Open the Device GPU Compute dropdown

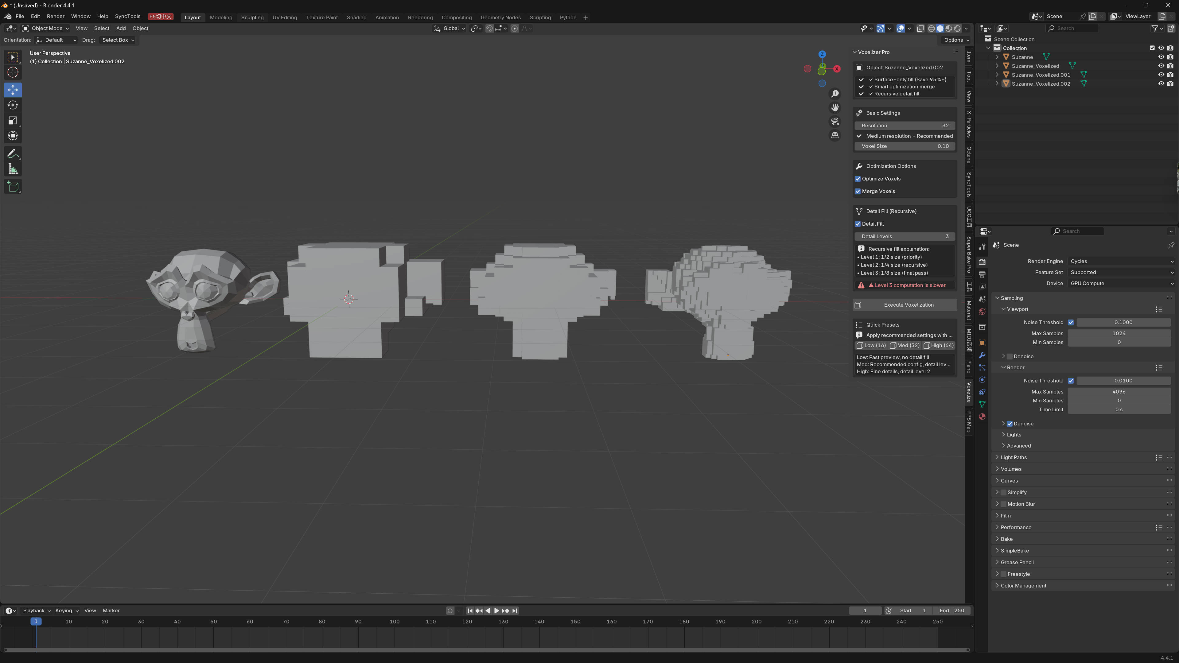[1121, 284]
